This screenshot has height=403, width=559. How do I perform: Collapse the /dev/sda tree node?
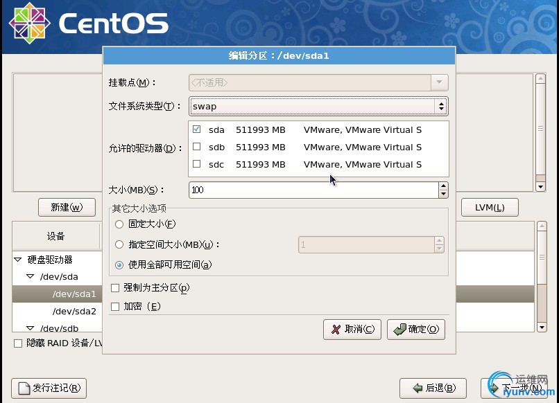tap(31, 276)
